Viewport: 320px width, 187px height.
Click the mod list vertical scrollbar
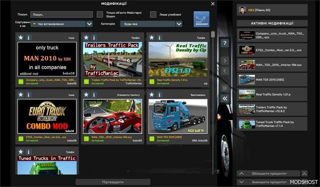tap(213, 102)
